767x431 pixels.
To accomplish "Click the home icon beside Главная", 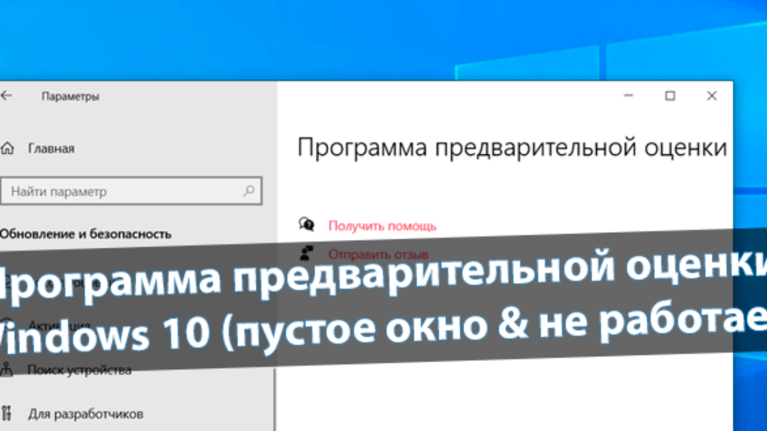I will click(x=8, y=148).
